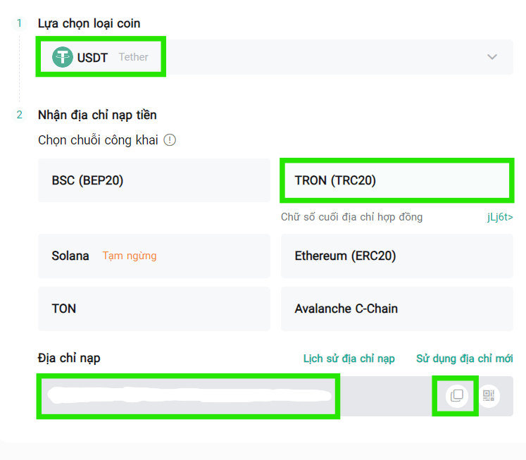Open the USDT Tether coin selector
The image size is (526, 460).
click(275, 57)
